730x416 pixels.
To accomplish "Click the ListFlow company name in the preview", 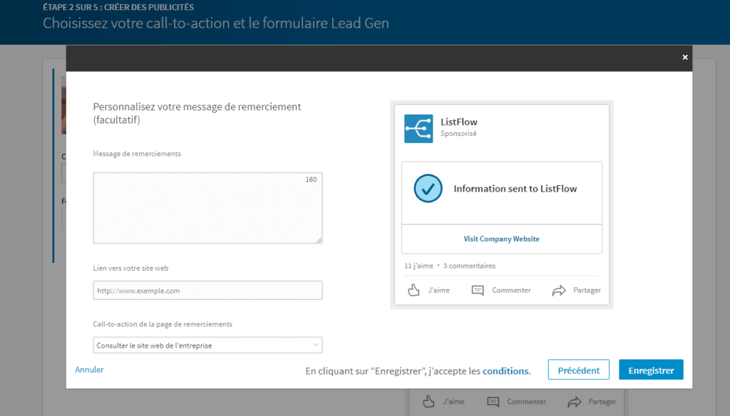I will click(461, 123).
